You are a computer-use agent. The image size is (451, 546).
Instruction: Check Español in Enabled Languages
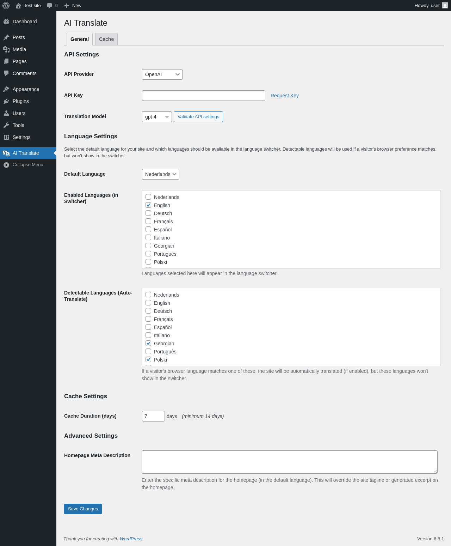click(x=148, y=229)
